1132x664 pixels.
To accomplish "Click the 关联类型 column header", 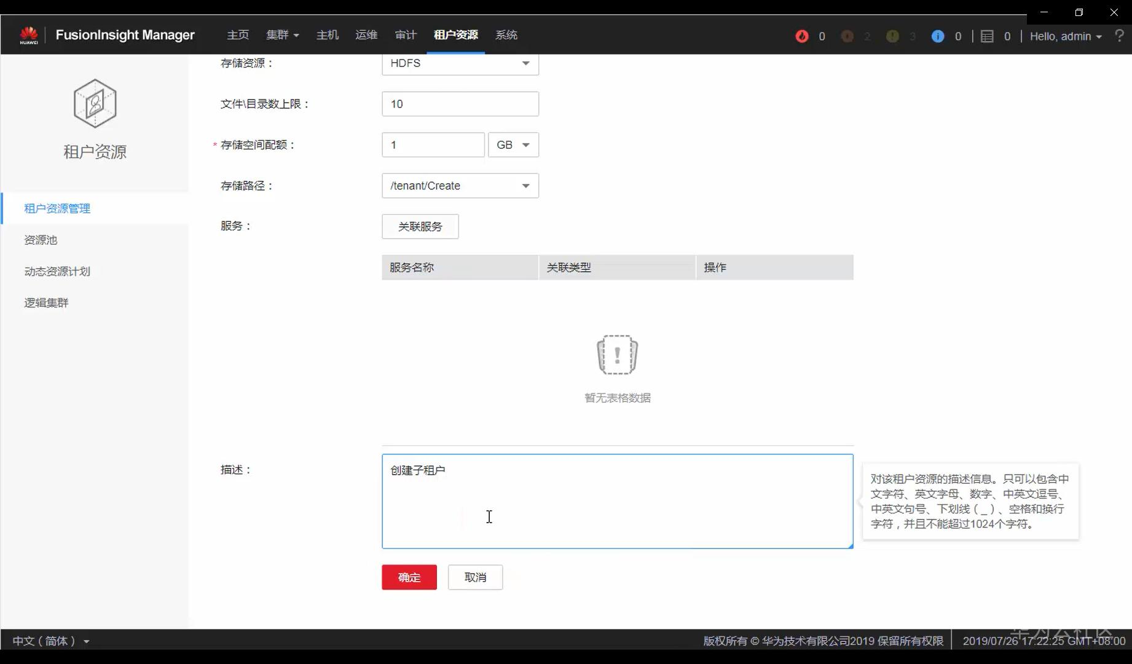I will pyautogui.click(x=617, y=267).
